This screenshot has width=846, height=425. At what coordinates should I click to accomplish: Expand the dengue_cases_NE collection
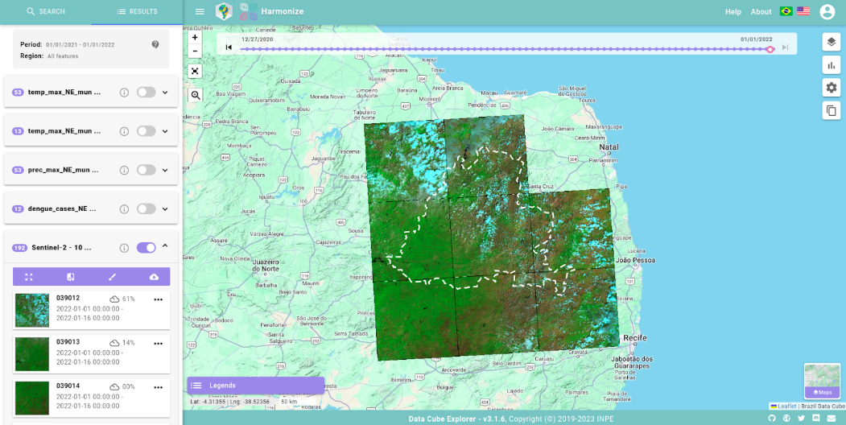click(x=165, y=208)
